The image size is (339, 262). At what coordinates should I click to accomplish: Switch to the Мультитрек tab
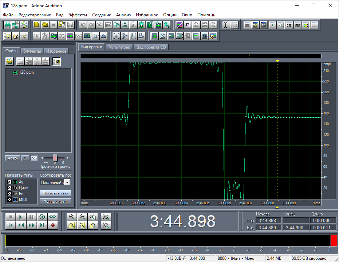pos(119,47)
